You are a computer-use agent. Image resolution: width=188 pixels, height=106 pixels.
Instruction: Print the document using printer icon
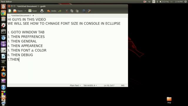pyautogui.click(x=42, y=11)
